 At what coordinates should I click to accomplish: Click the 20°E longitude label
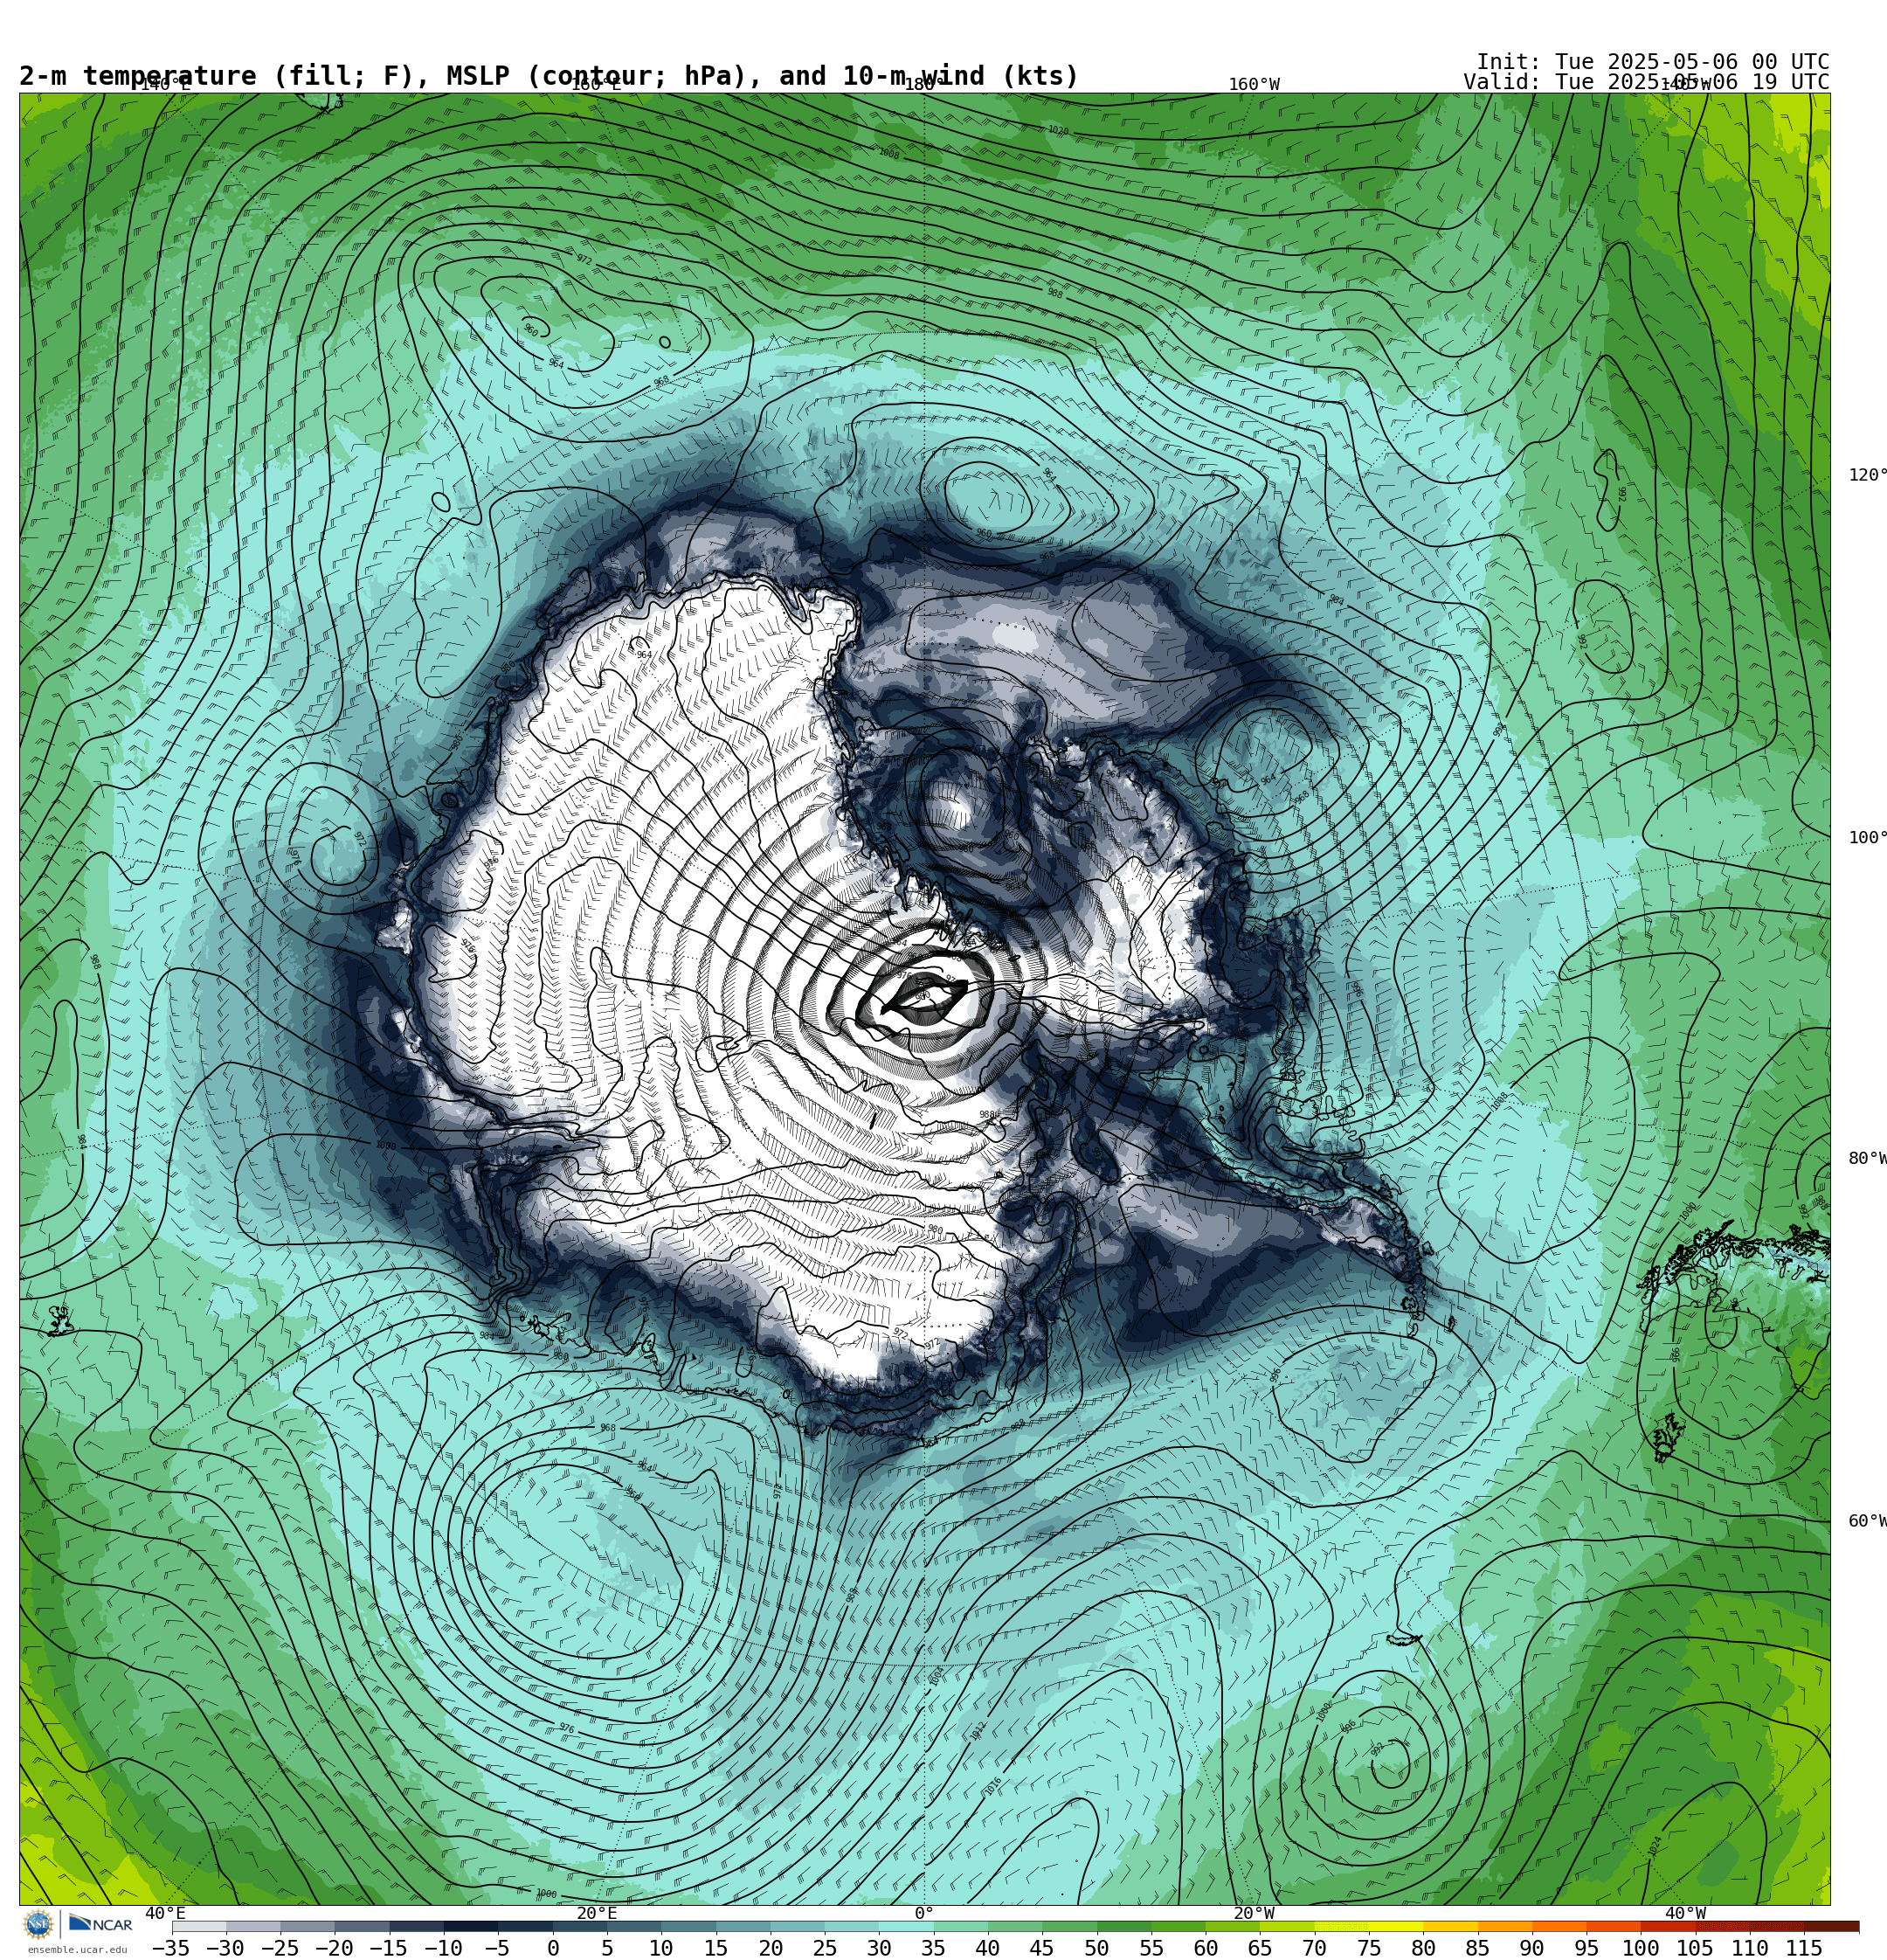tap(597, 1913)
